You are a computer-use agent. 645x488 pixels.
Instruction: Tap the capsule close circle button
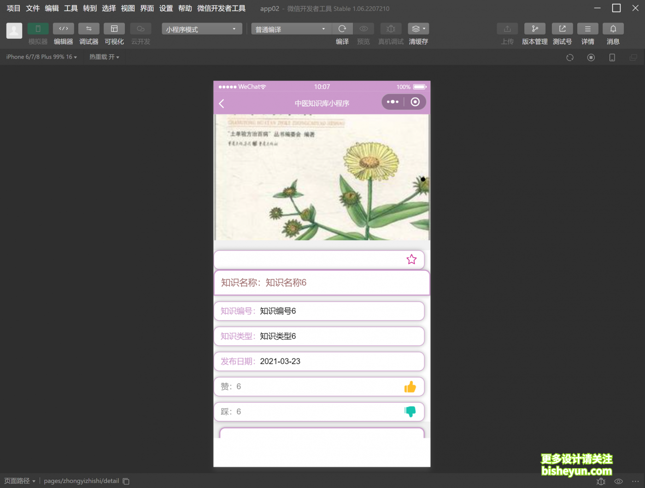tap(415, 102)
